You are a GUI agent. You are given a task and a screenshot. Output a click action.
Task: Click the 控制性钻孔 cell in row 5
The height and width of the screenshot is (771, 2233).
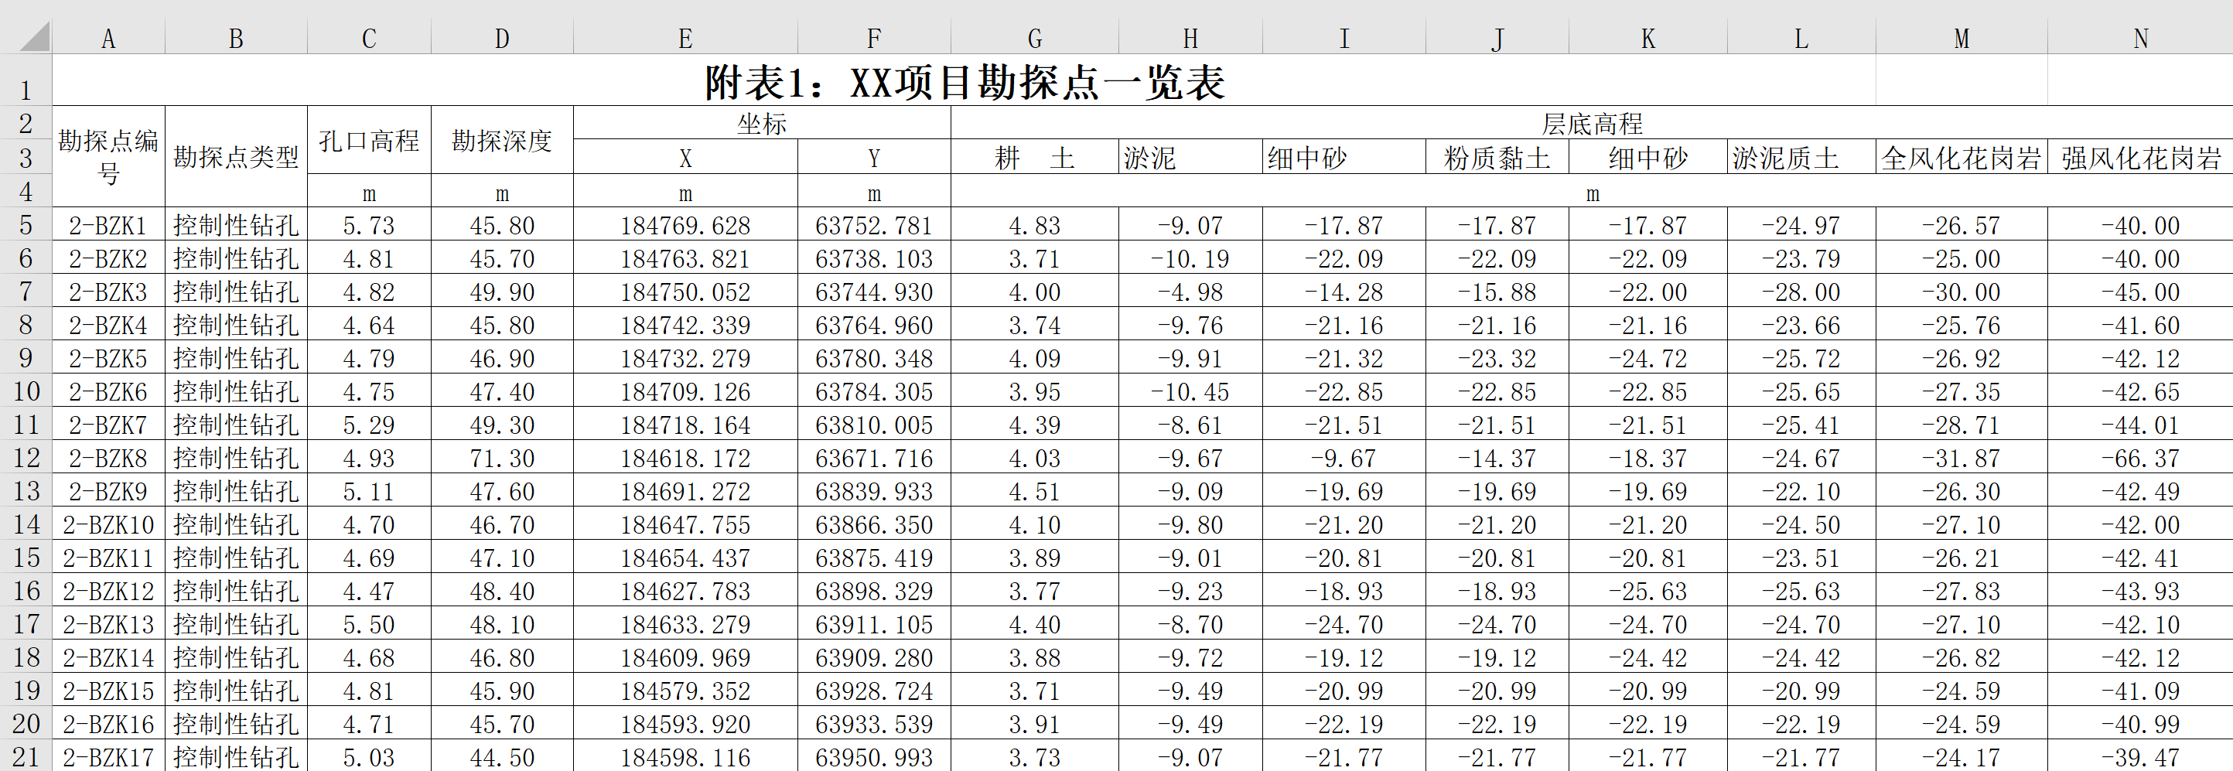tap(235, 224)
